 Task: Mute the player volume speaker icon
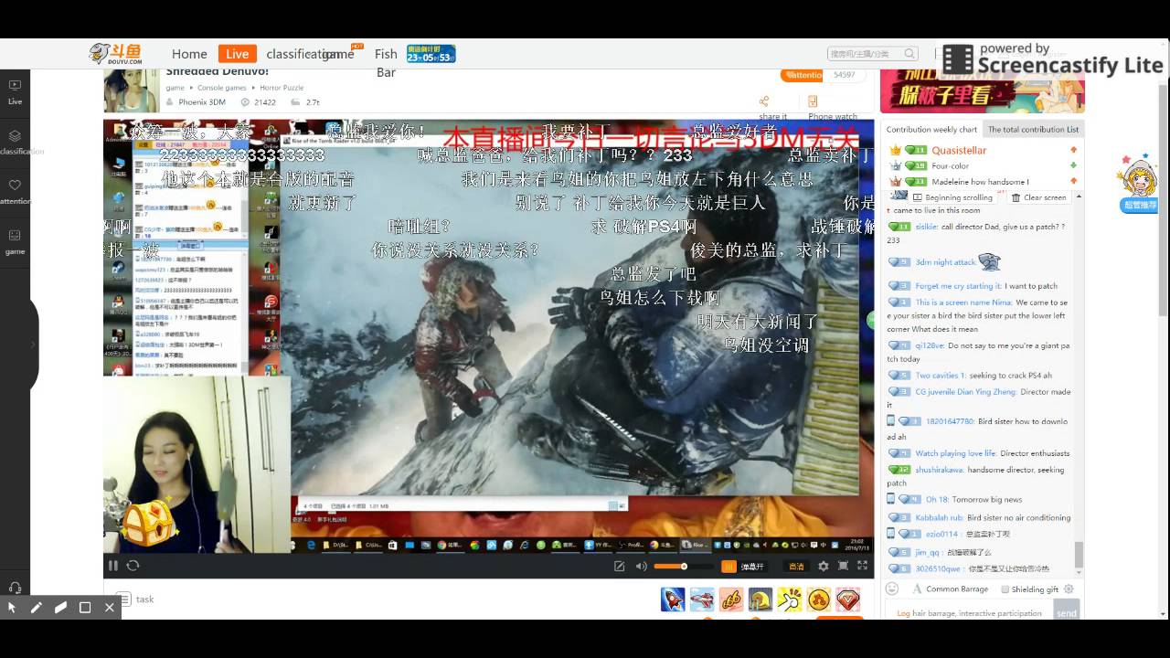pos(641,567)
